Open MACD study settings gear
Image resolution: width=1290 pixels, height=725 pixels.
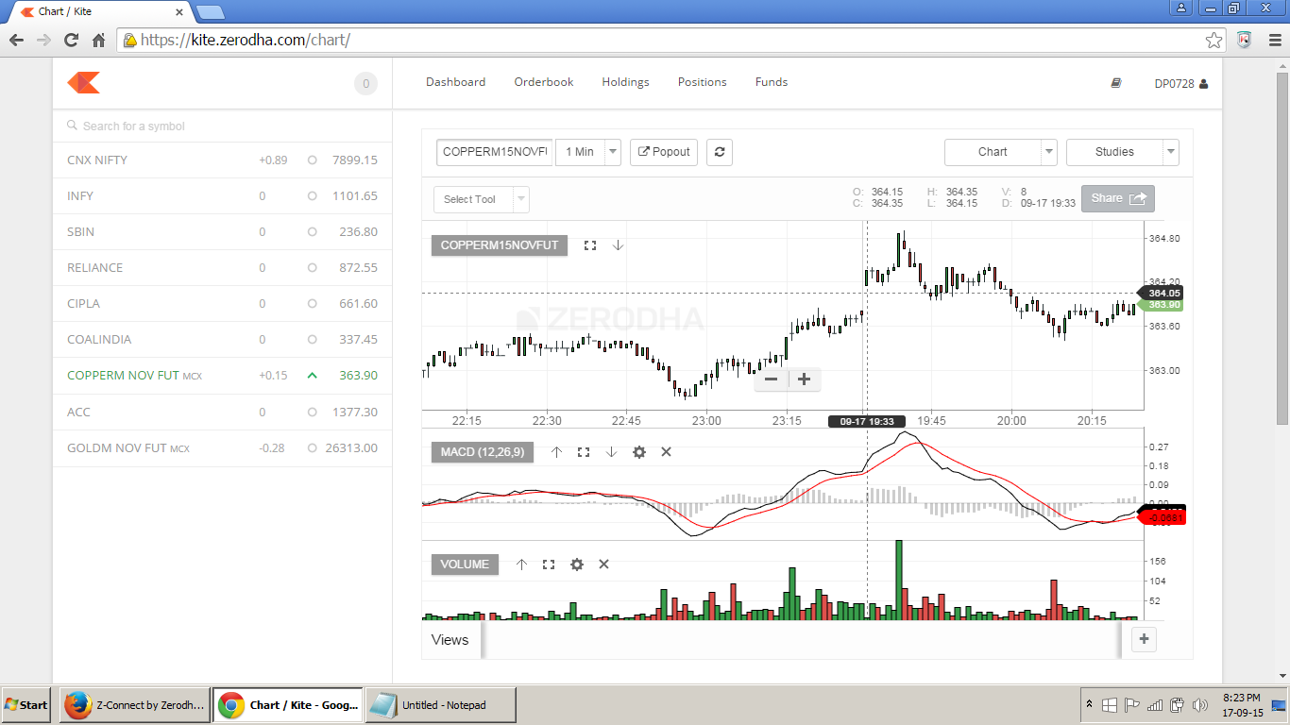tap(639, 452)
